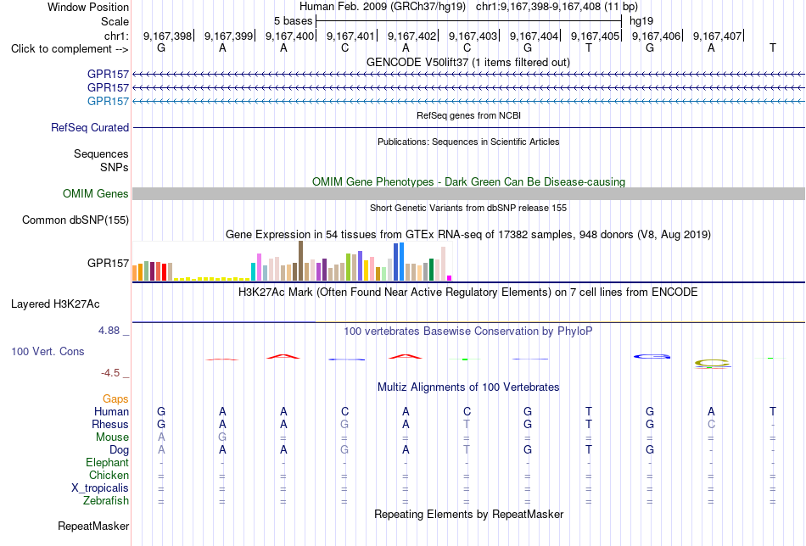
Task: Click 'Repeating Elements by RepeatMasker' title
Action: (468, 514)
